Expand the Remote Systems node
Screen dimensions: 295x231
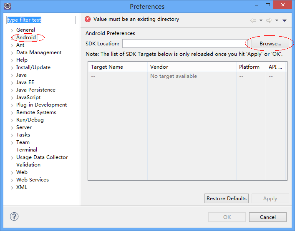pos(12,113)
